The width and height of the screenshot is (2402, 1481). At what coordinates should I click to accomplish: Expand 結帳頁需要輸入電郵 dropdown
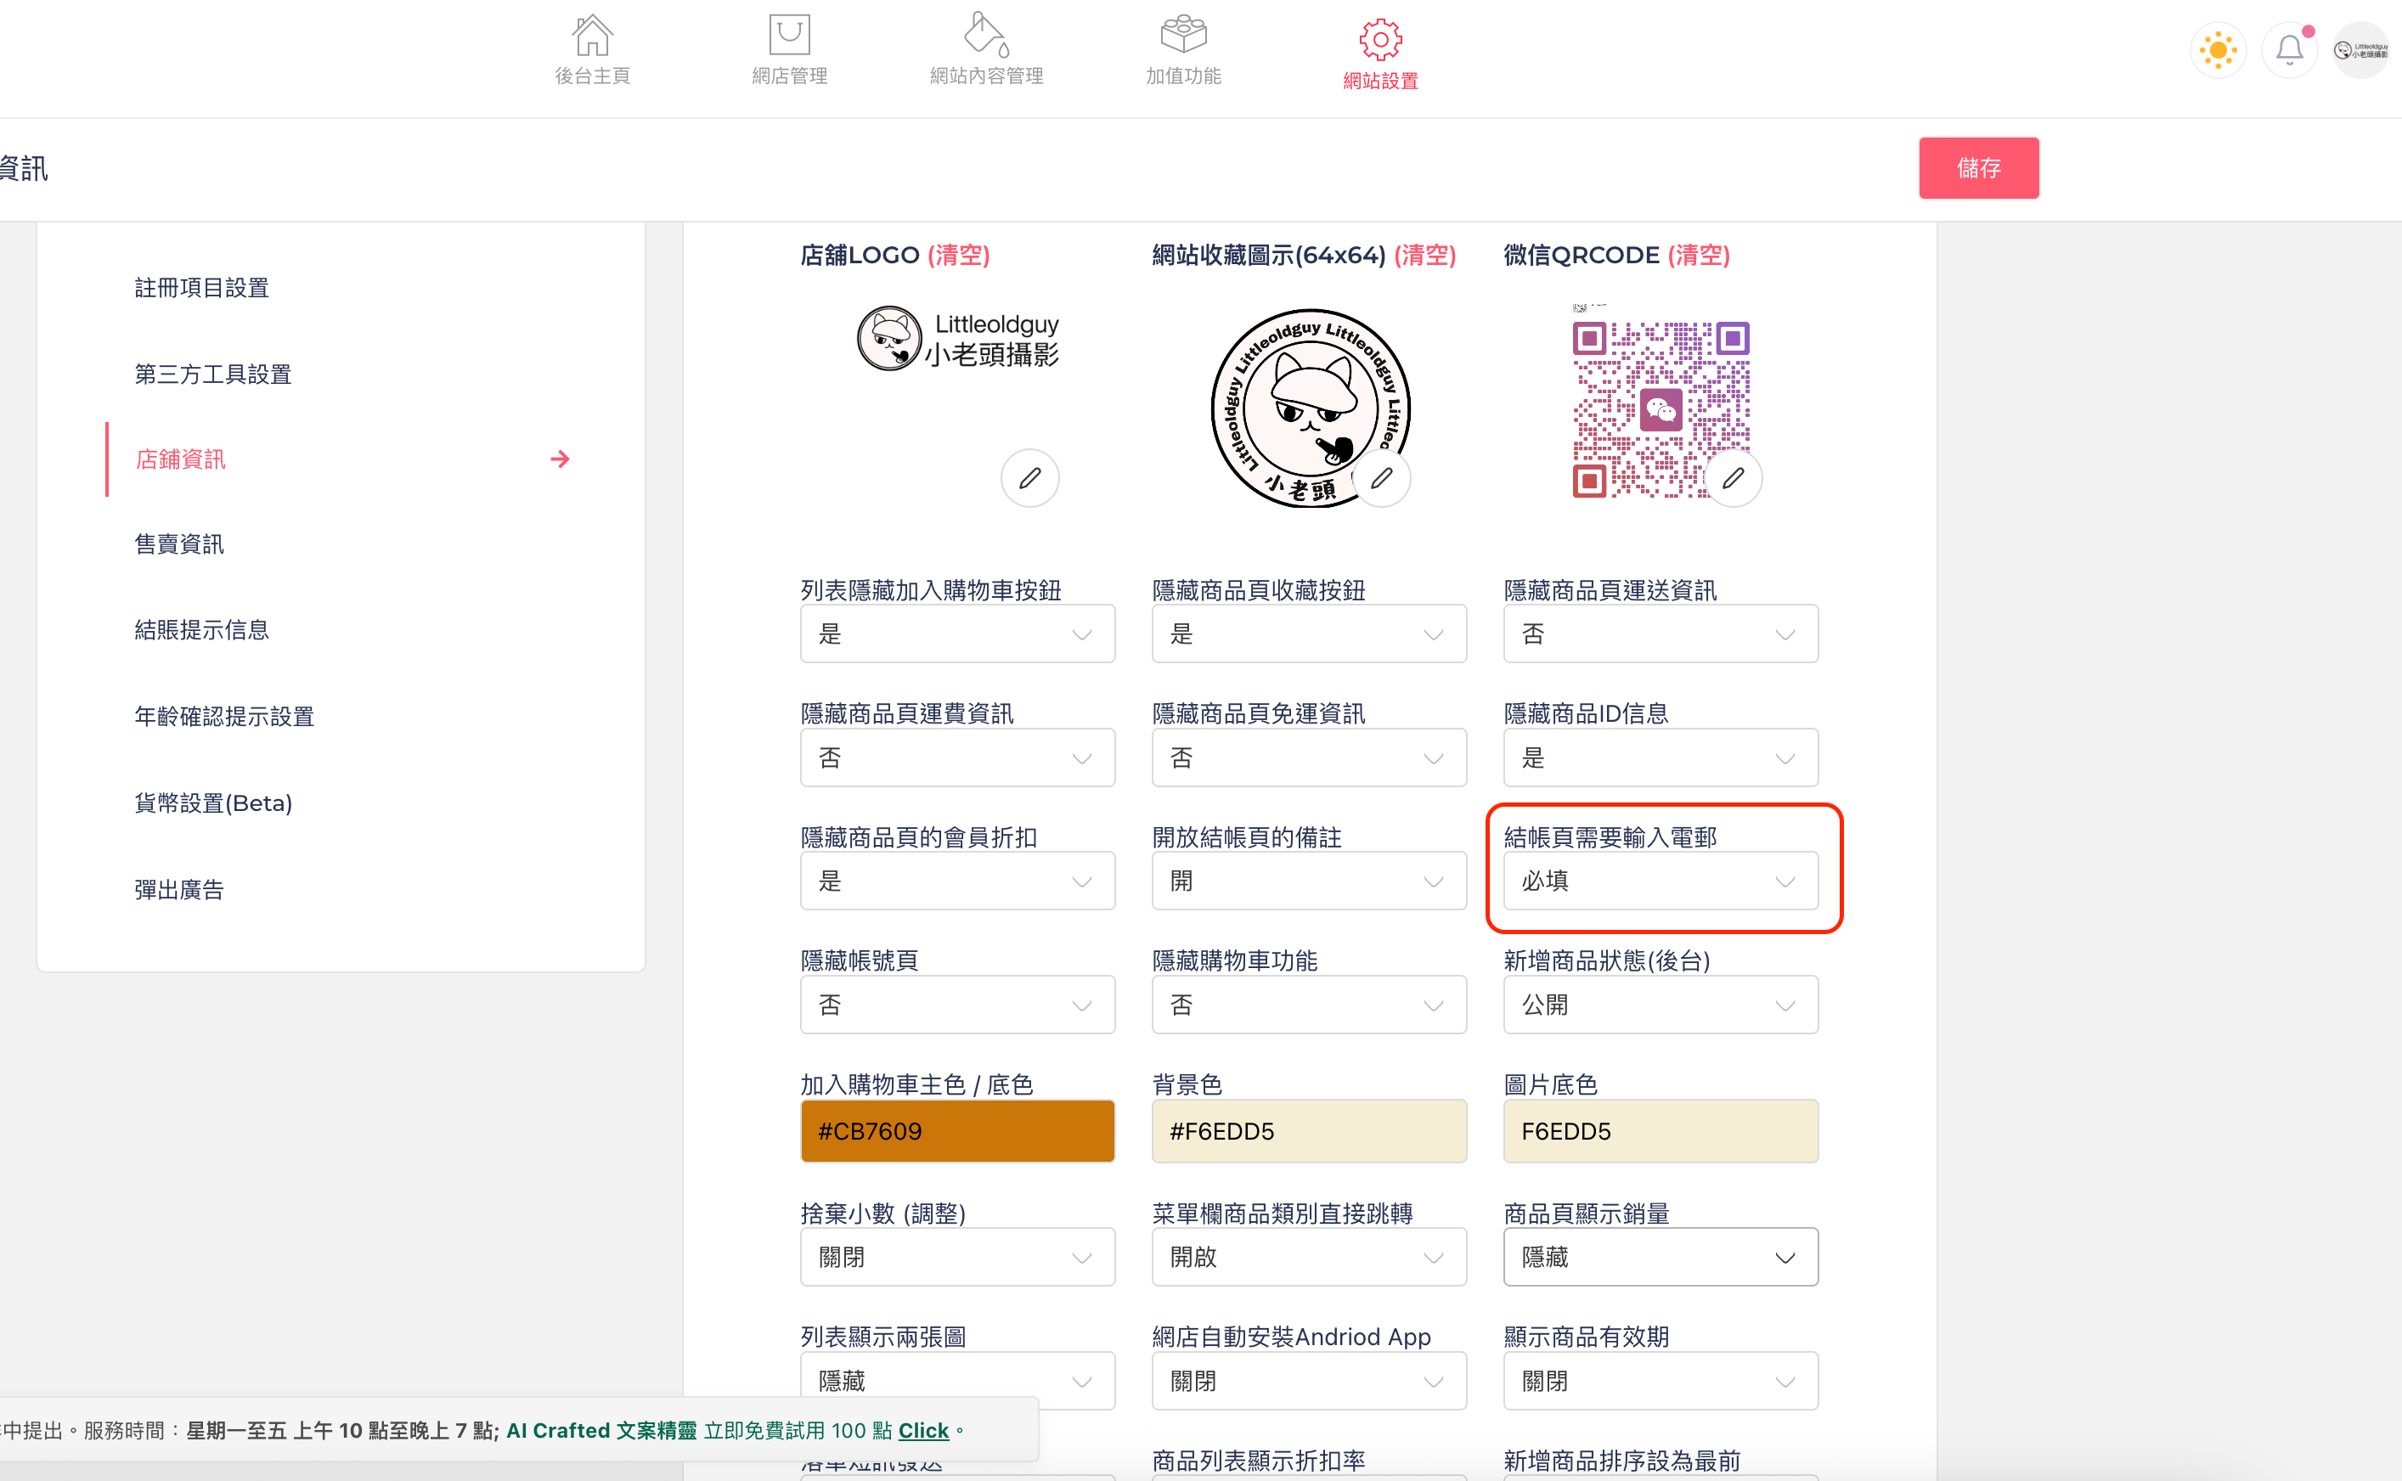(1660, 881)
